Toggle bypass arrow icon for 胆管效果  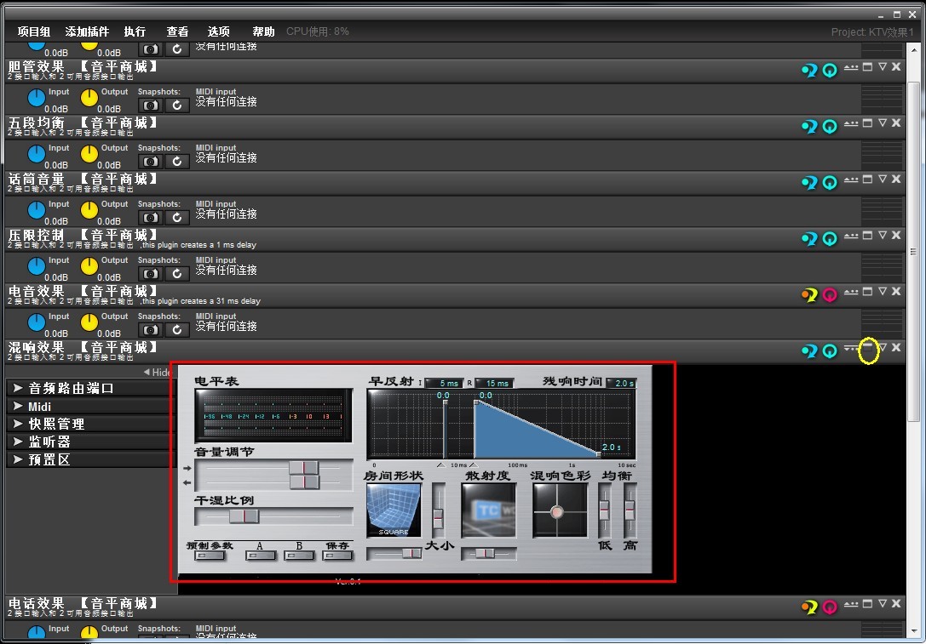tap(809, 71)
